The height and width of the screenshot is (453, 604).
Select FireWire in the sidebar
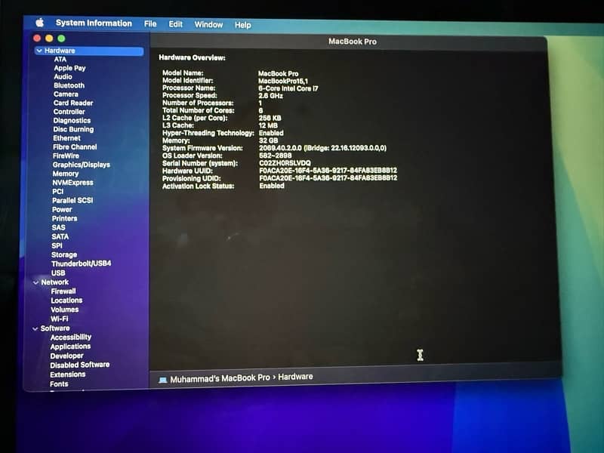66,156
